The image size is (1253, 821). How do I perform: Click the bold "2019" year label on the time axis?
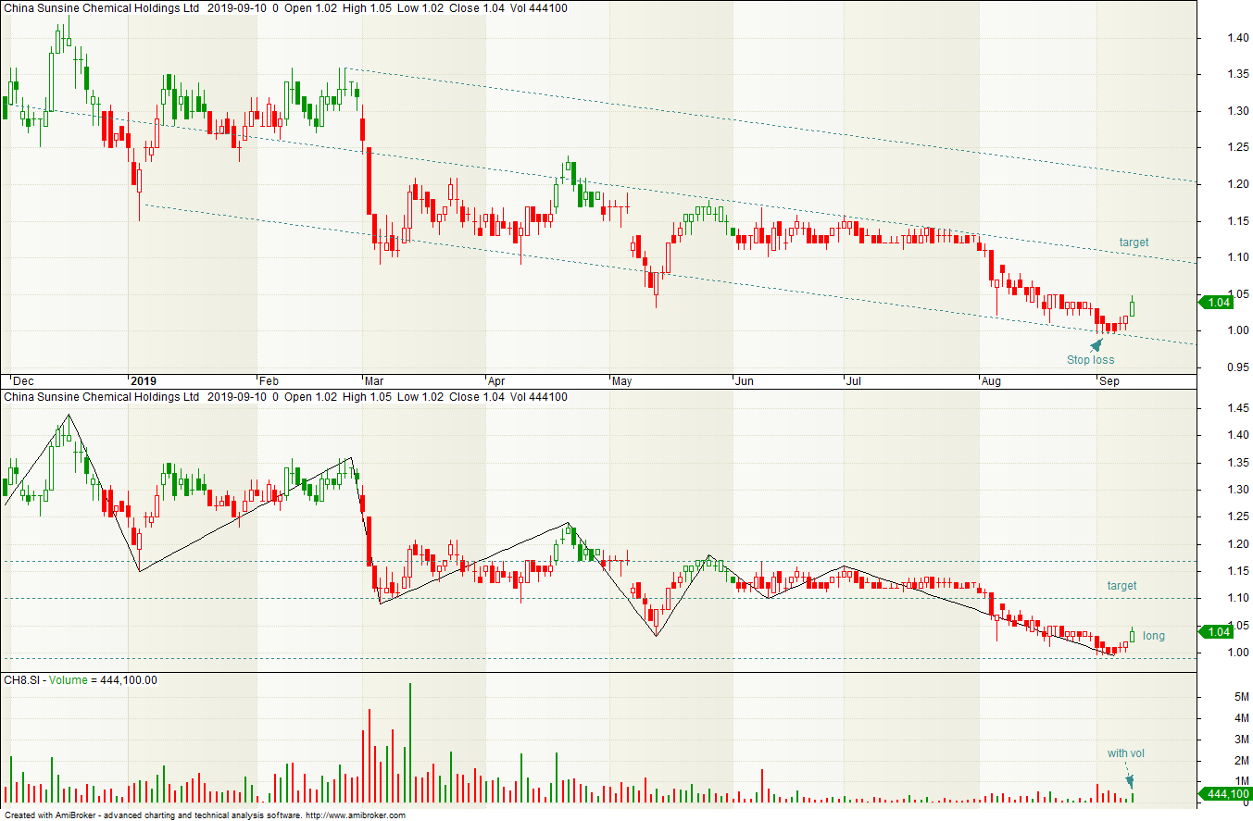pyautogui.click(x=144, y=381)
